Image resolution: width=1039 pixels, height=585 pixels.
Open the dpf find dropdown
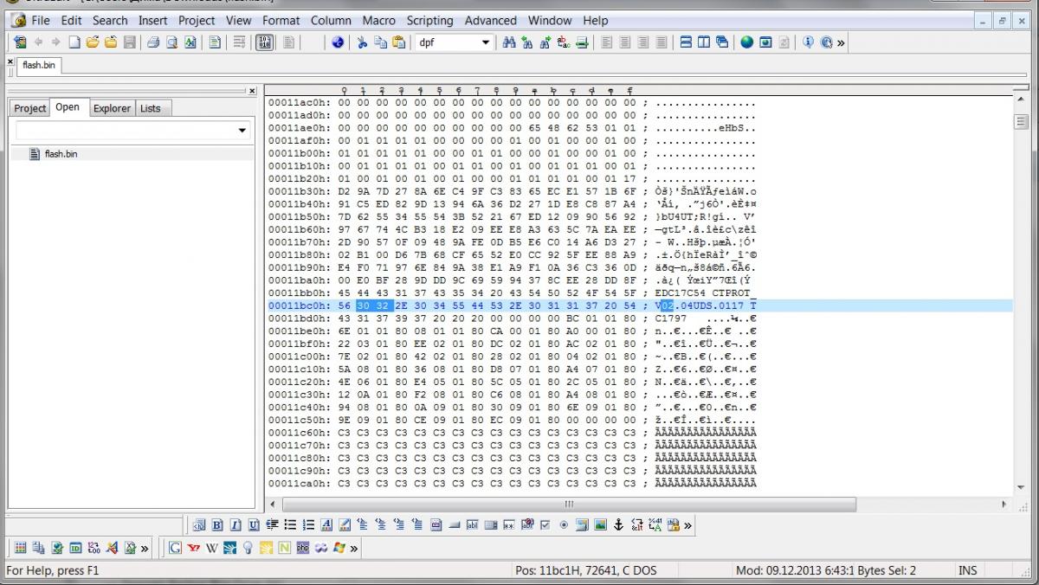coord(486,42)
